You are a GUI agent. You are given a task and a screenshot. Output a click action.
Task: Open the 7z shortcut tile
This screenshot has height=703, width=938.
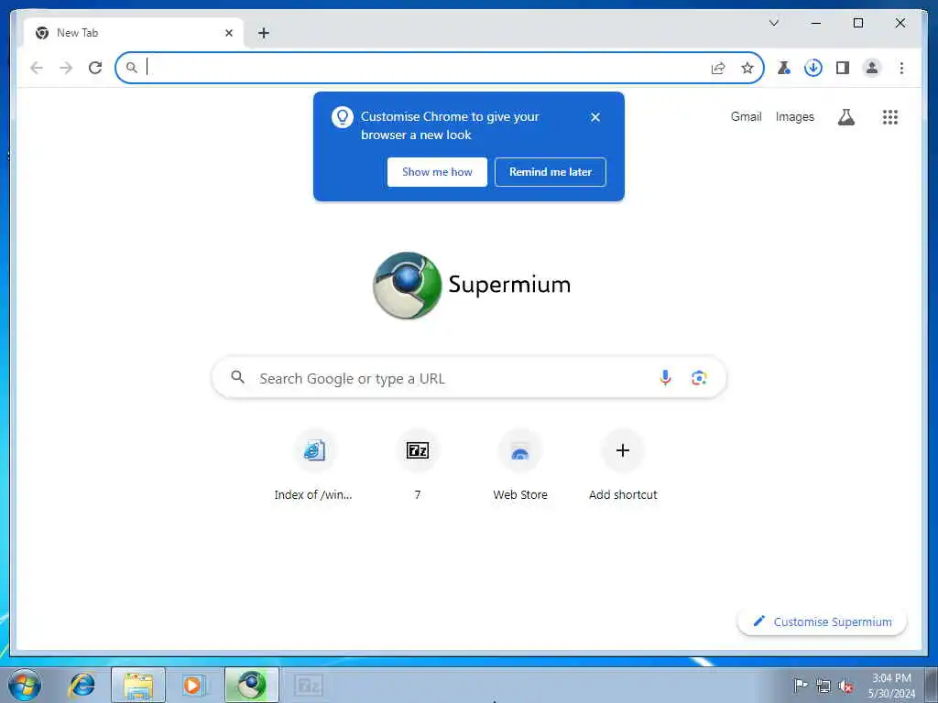[418, 466]
